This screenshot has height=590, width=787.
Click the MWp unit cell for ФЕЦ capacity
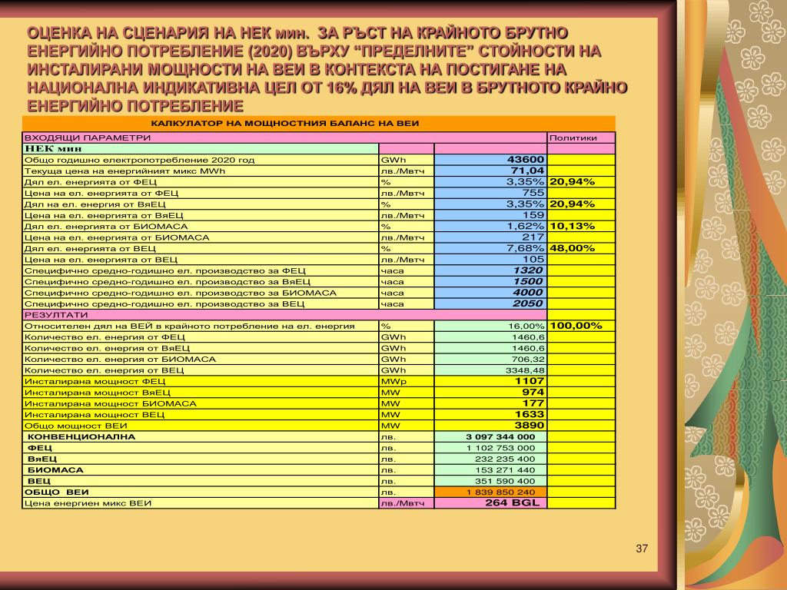point(406,381)
